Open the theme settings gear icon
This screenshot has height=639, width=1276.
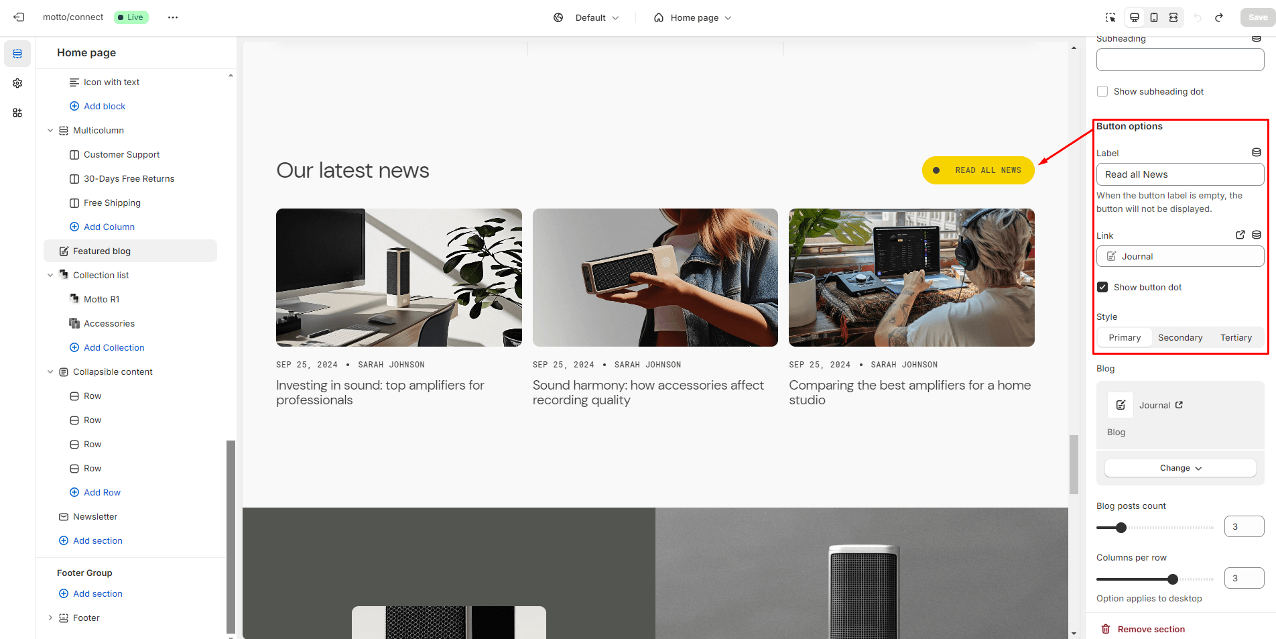(17, 83)
